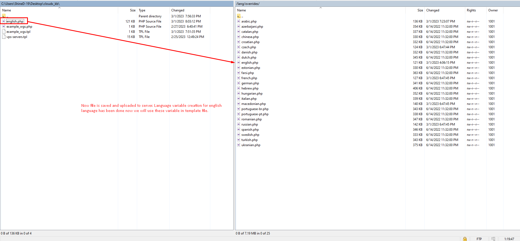
Task: Open the local parent directory folder icon
Action: pyautogui.click(x=4, y=16)
